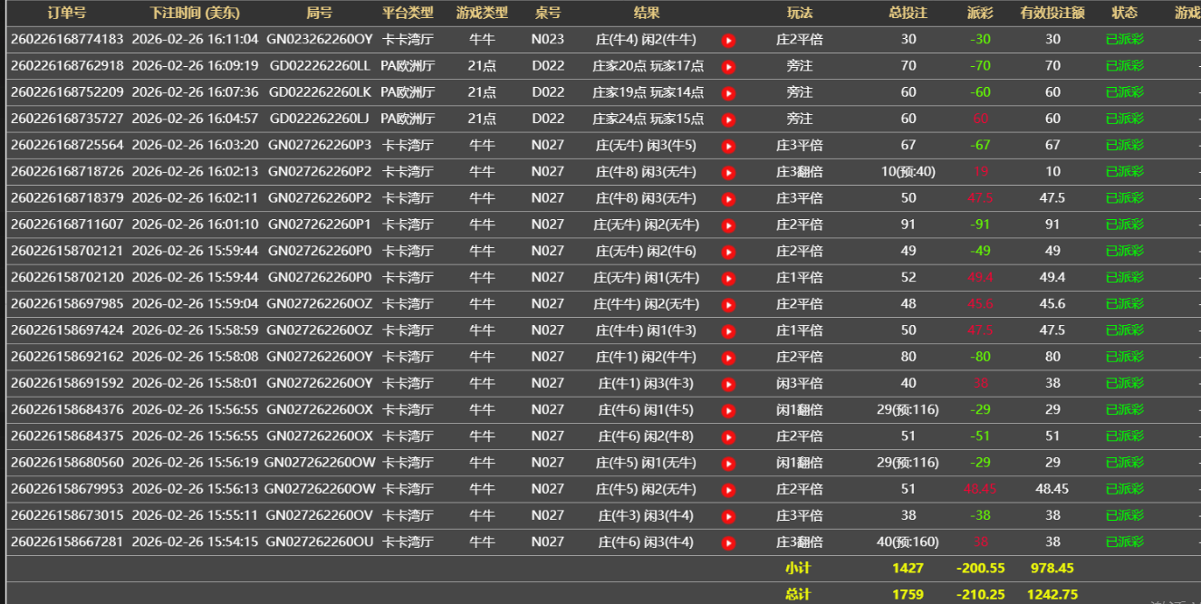The width and height of the screenshot is (1201, 604).
Task: Click play icon in order 260226158697985 row
Action: tap(728, 304)
